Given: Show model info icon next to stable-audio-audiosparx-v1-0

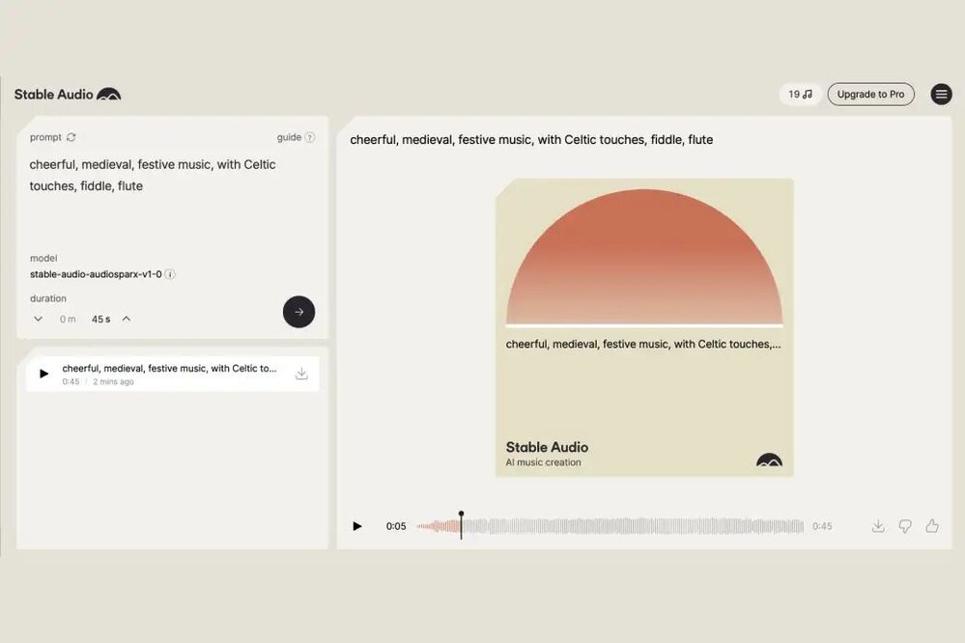Looking at the screenshot, I should coord(170,274).
